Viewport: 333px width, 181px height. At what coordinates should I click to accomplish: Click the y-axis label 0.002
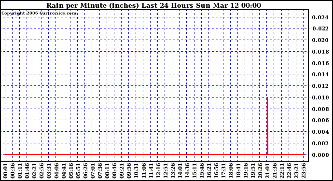(x=320, y=143)
